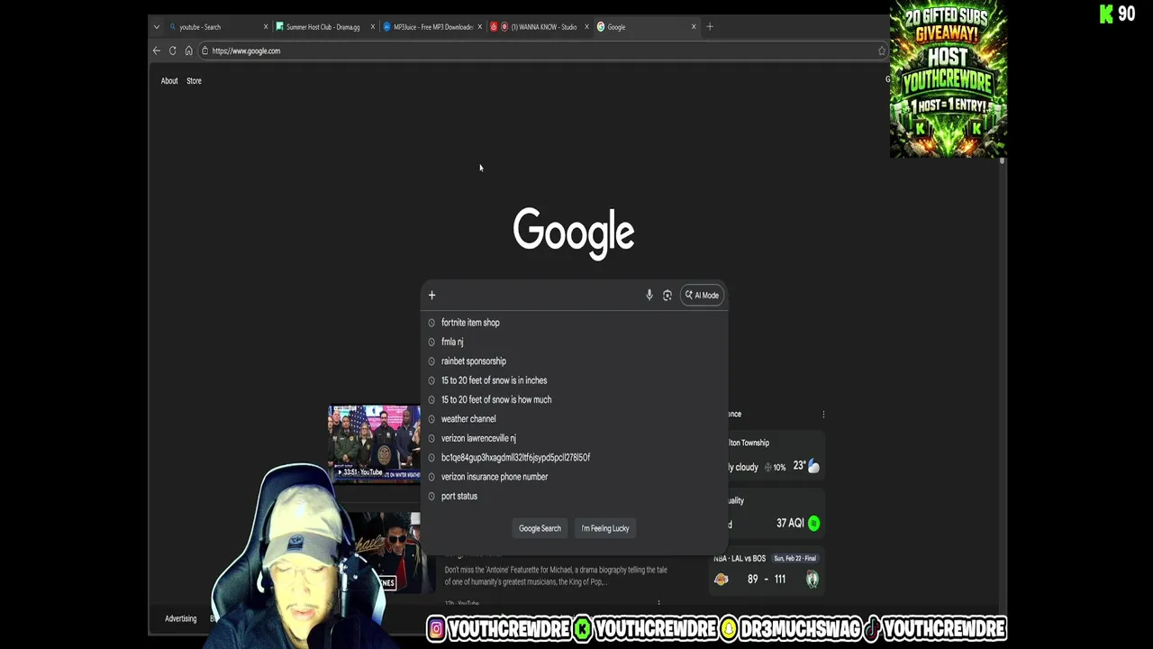Viewport: 1153px width, 649px height.
Task: Click the cloudy weather icon beside 23°
Action: pos(813,466)
